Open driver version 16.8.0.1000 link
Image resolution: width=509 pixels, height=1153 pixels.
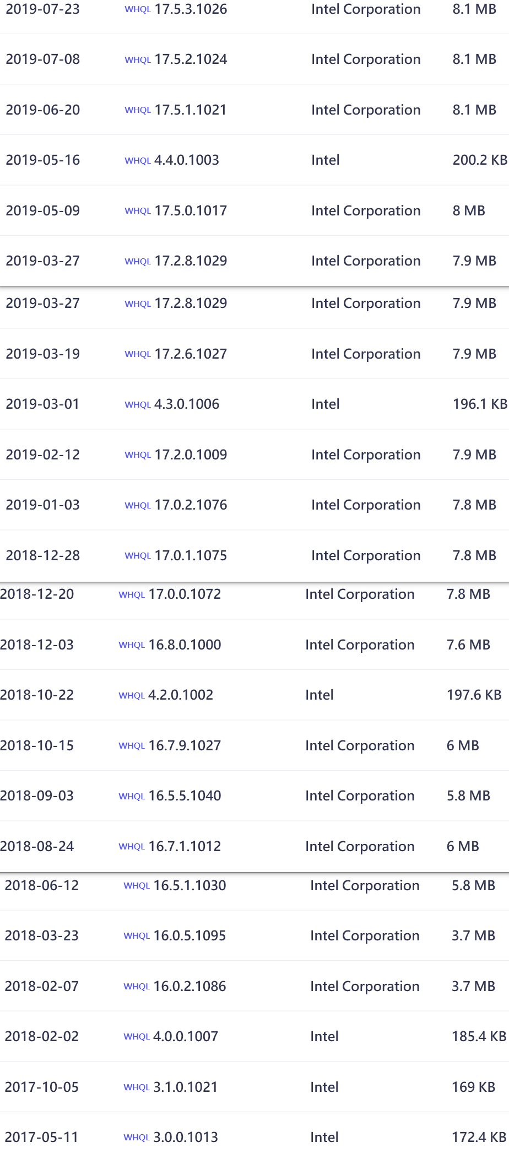[x=185, y=645]
